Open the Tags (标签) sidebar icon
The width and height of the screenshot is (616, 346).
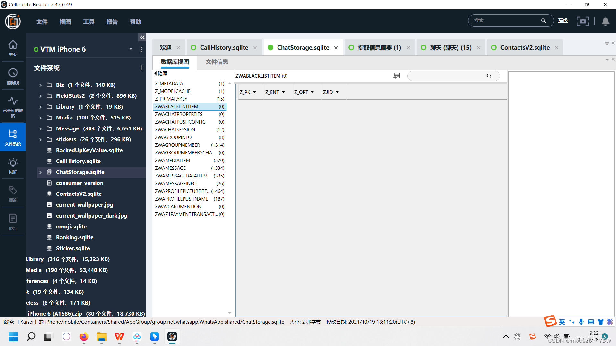point(13,194)
